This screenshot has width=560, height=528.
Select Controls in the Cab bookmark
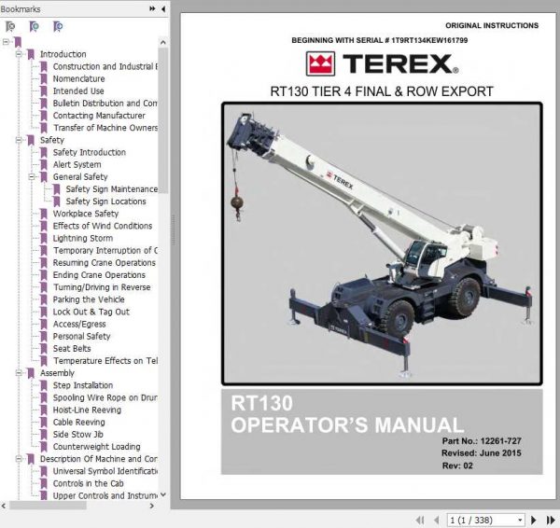pyautogui.click(x=89, y=483)
